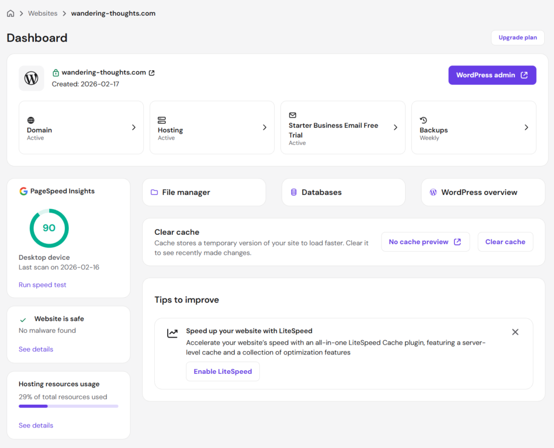Click wandering-thoughts.com in the breadcrumb trail
Screen dimensions: 554x448
[x=113, y=14]
